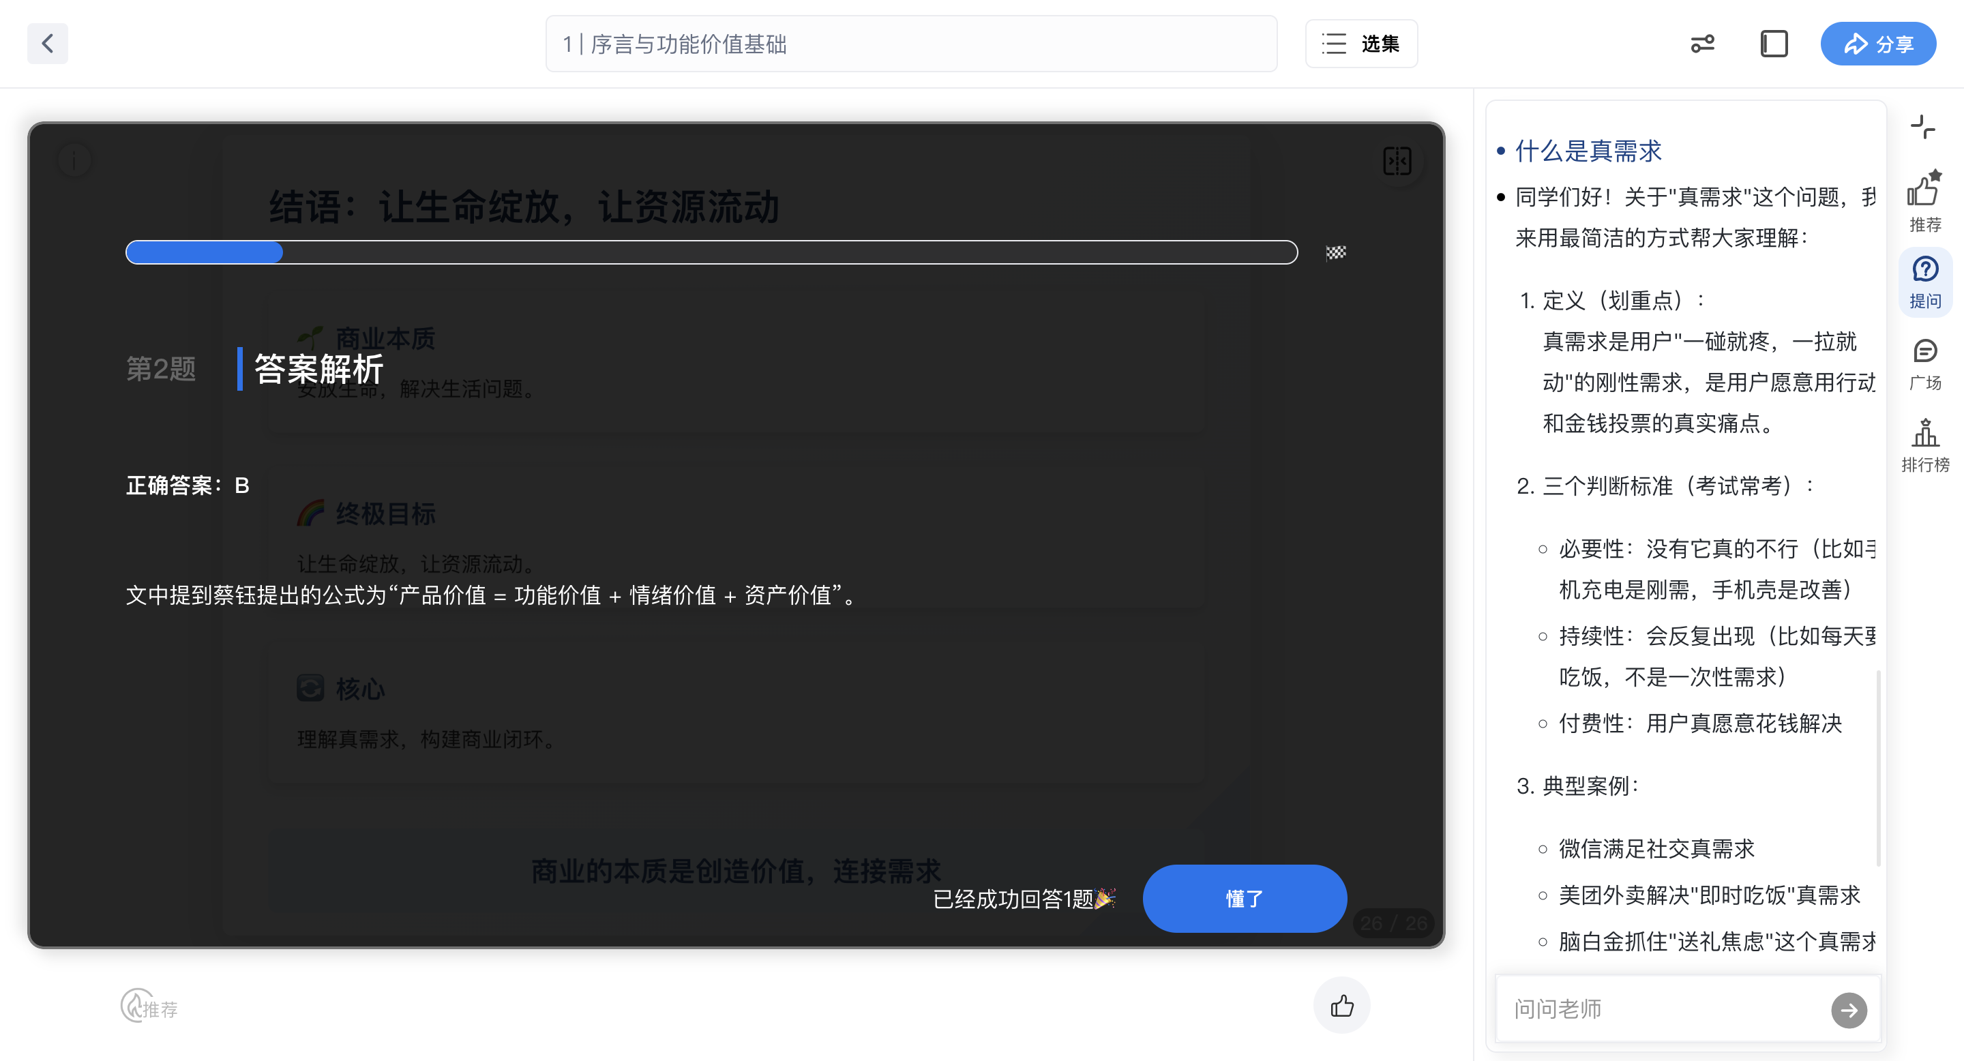Click the blue 分享 share button
The height and width of the screenshot is (1061, 1964).
point(1877,44)
